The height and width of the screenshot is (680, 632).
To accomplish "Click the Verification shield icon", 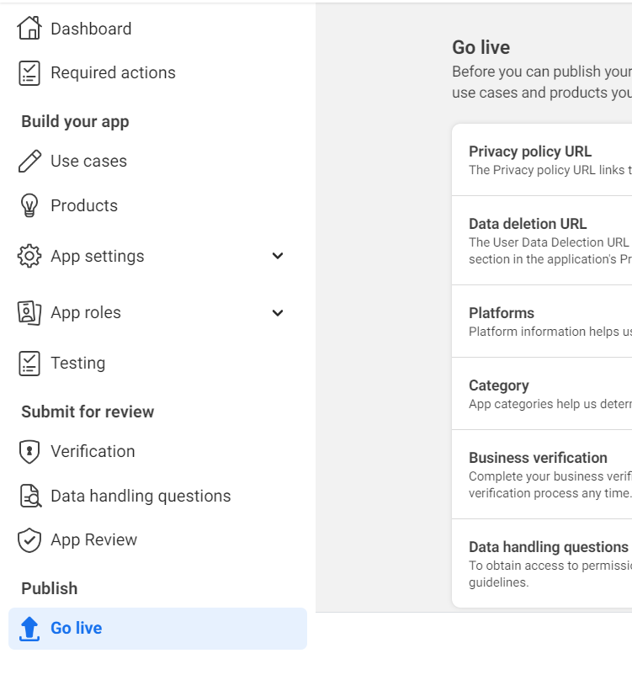I will click(x=29, y=451).
